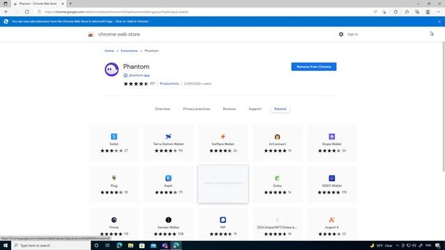Click Remove from Chrome button
Screen dimensions: 445x250
click(x=314, y=67)
